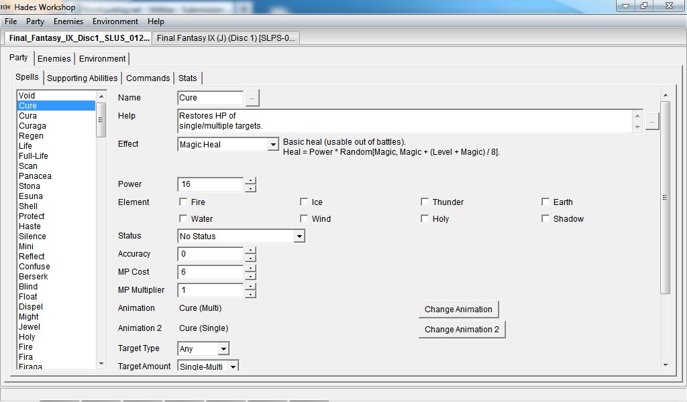Expand the Status dropdown showing No Status
The image size is (687, 402).
coord(299,237)
